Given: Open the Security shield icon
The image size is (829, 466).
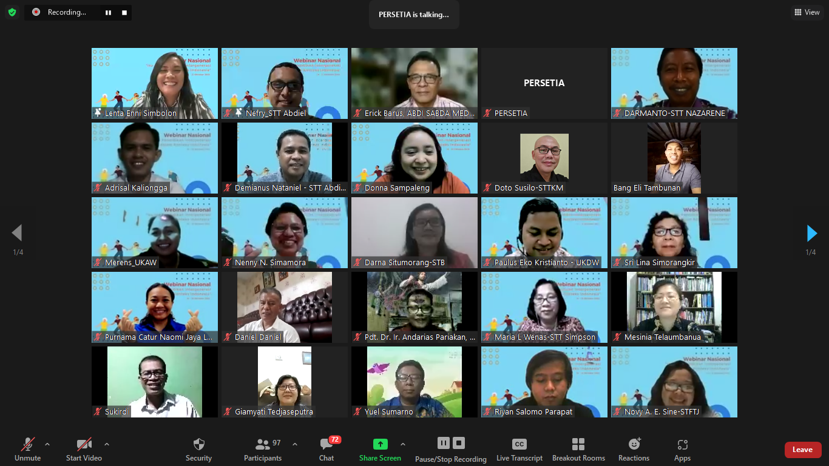Looking at the screenshot, I should click(198, 444).
